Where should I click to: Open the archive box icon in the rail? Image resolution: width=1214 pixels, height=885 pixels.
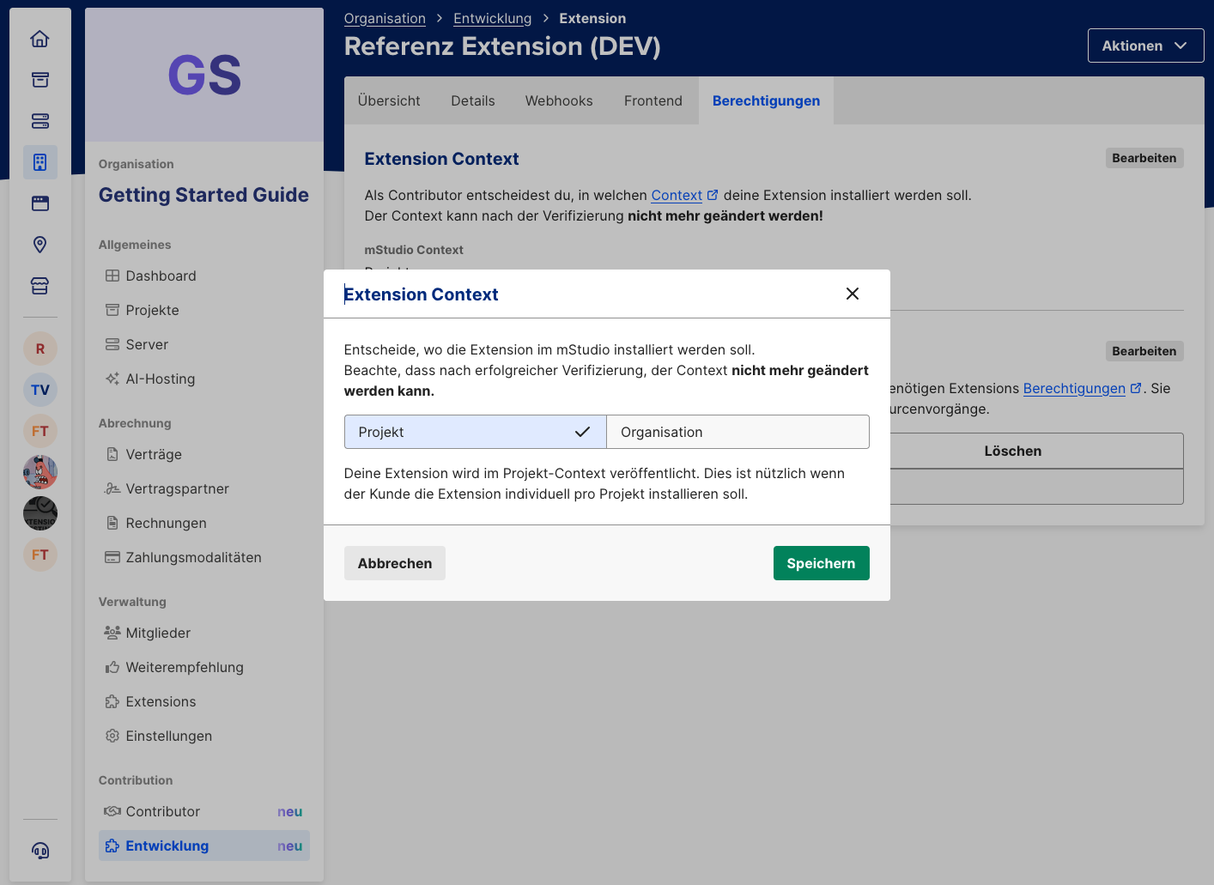click(40, 79)
